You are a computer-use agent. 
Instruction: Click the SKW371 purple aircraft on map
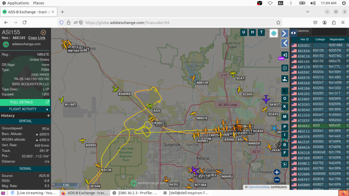pyautogui.click(x=266, y=99)
